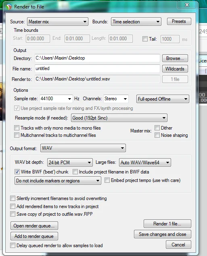Click Add to render queue button
The image size is (207, 256).
[34, 236]
